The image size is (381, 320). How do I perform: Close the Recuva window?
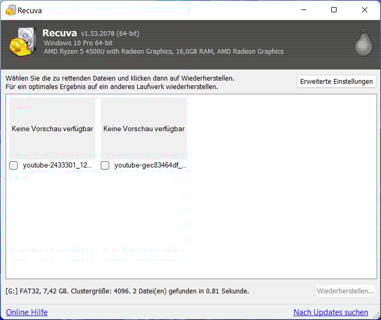coord(364,10)
